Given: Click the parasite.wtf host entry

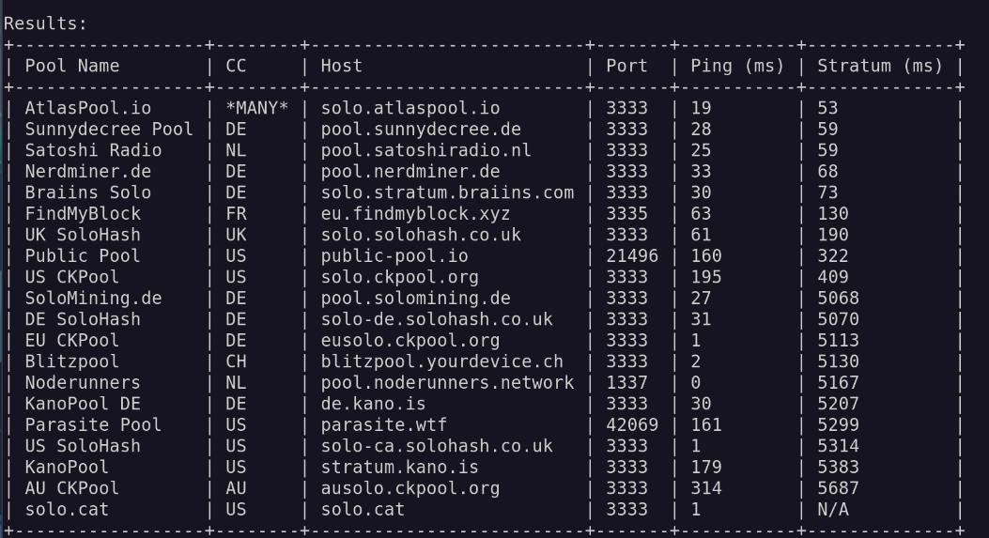Looking at the screenshot, I should (376, 424).
